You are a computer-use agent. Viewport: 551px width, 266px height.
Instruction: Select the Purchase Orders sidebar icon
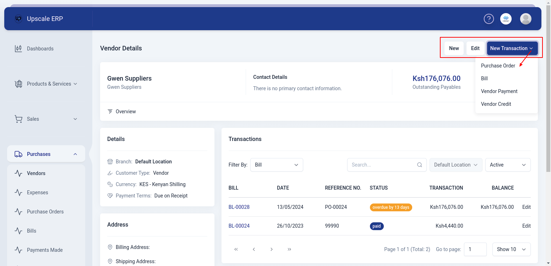tap(18, 211)
